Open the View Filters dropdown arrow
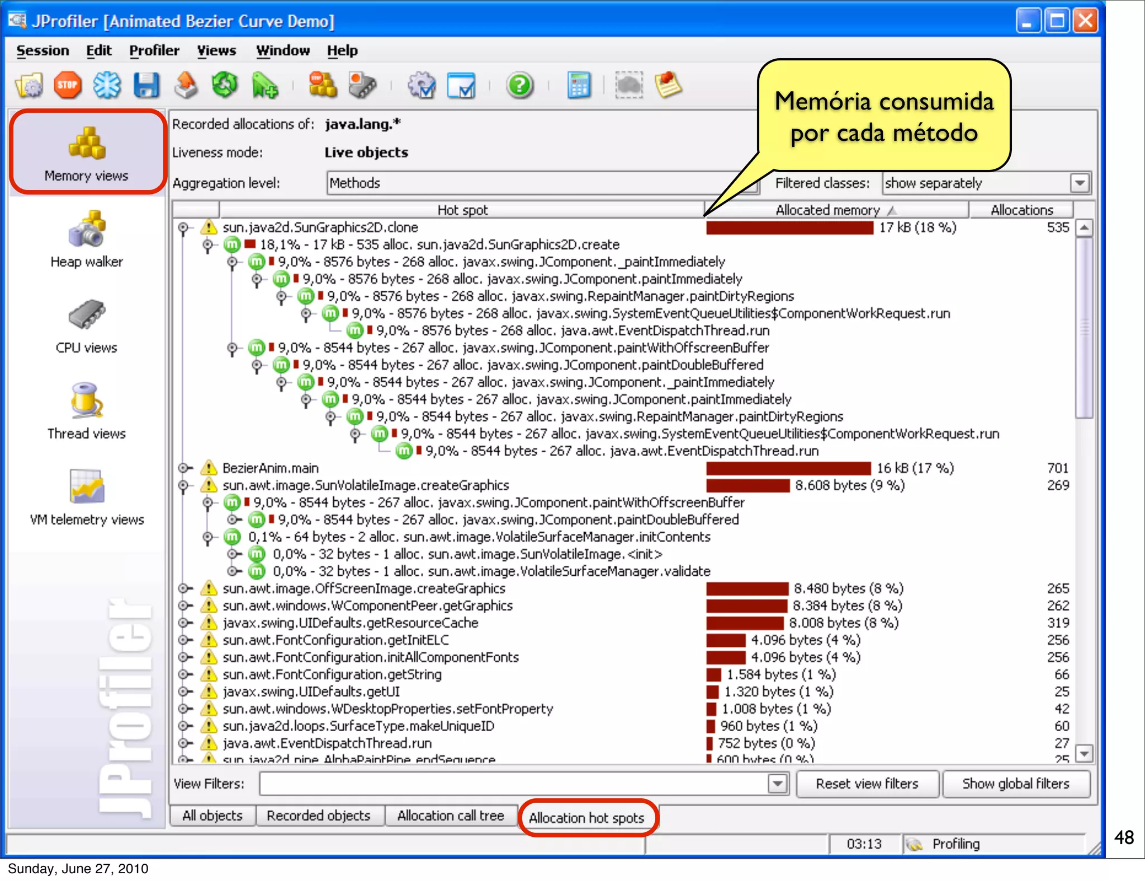 pyautogui.click(x=777, y=784)
